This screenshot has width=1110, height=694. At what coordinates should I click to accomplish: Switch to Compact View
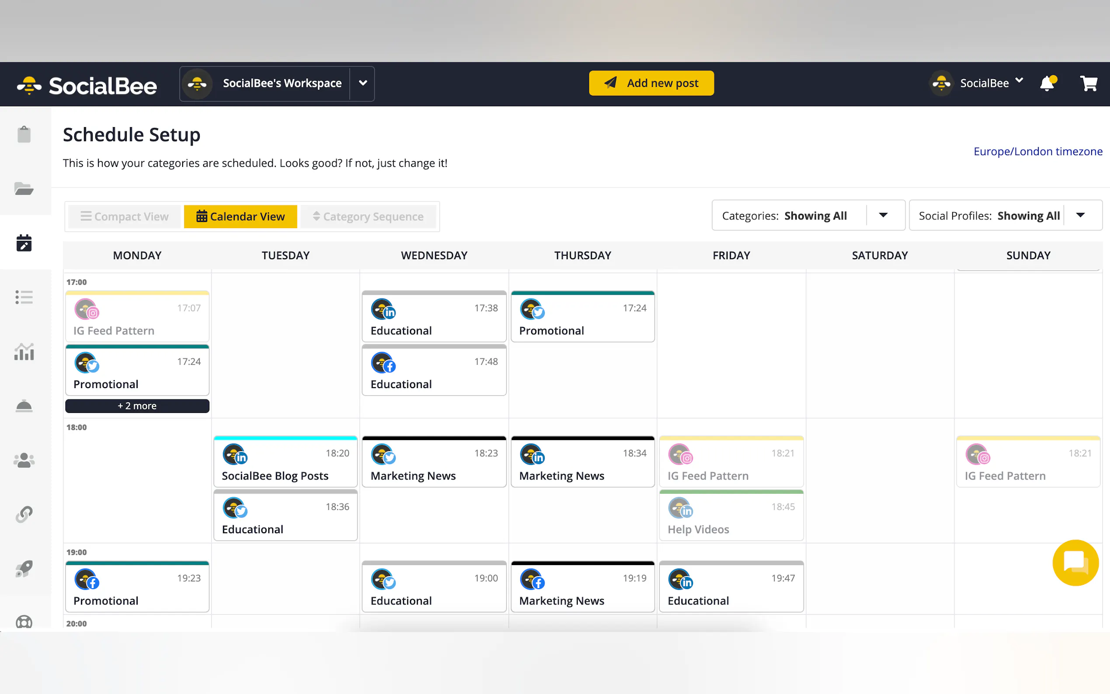click(x=125, y=217)
